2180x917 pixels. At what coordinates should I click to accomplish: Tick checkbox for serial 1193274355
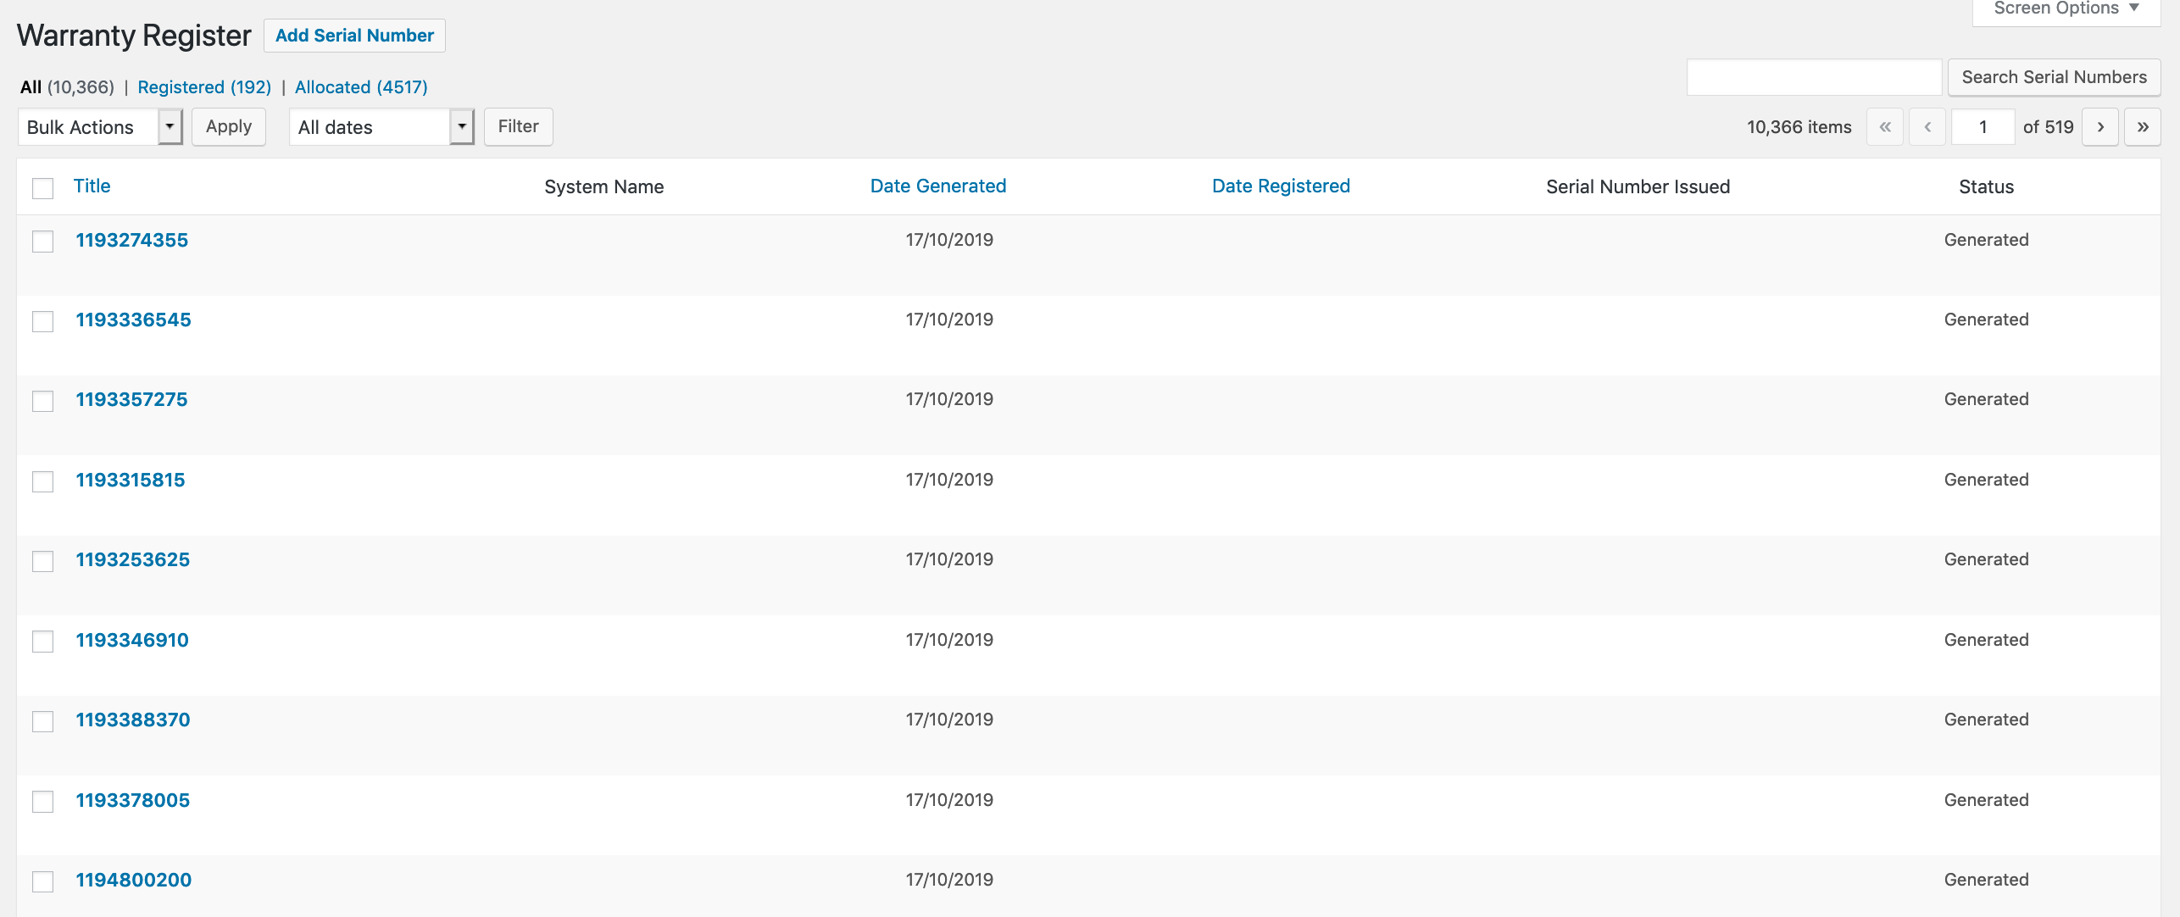[x=42, y=242]
